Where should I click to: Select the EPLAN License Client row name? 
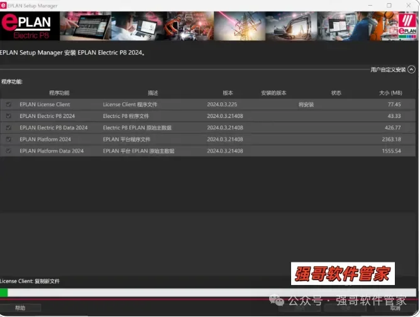(x=45, y=104)
